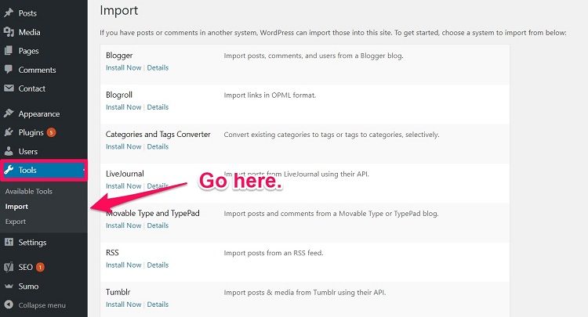The width and height of the screenshot is (588, 317).
Task: View Details for Tumblr importer
Action: tap(158, 304)
